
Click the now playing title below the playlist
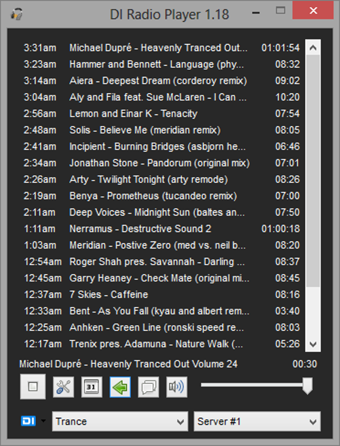(x=128, y=364)
